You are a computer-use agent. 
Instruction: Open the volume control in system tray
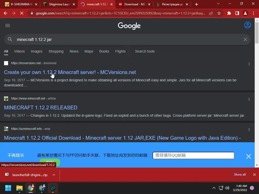tap(227, 188)
